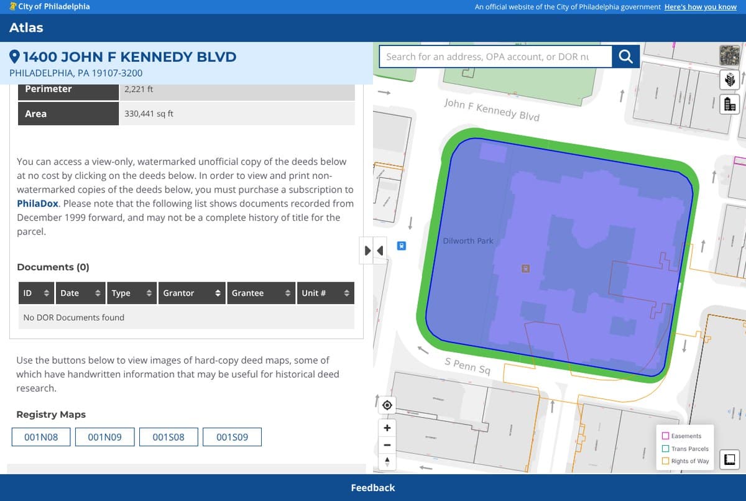The height and width of the screenshot is (501, 746).
Task: Zoom in with the plus button
Action: pyautogui.click(x=387, y=428)
